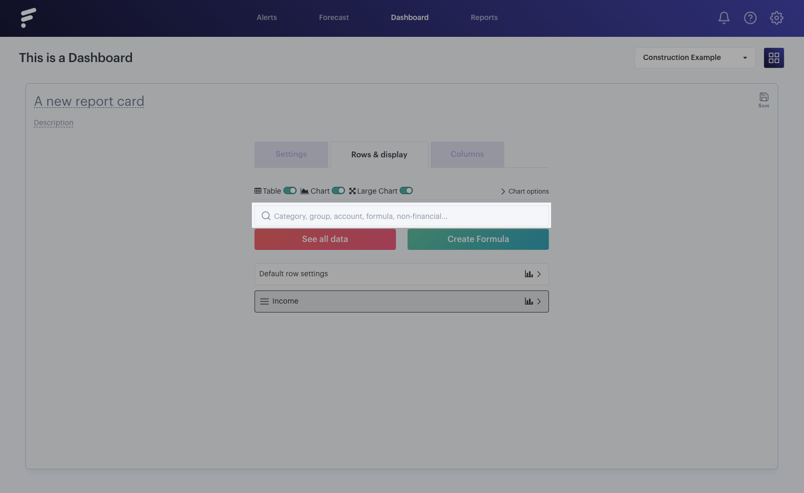Viewport: 804px width, 493px height.
Task: Switch to the Rows & display tab
Action: [379, 155]
